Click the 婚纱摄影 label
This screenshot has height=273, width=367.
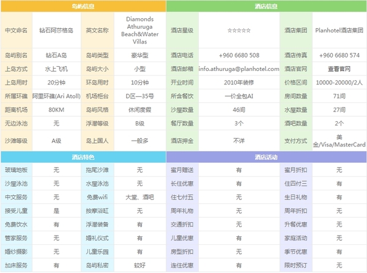pos(16,252)
